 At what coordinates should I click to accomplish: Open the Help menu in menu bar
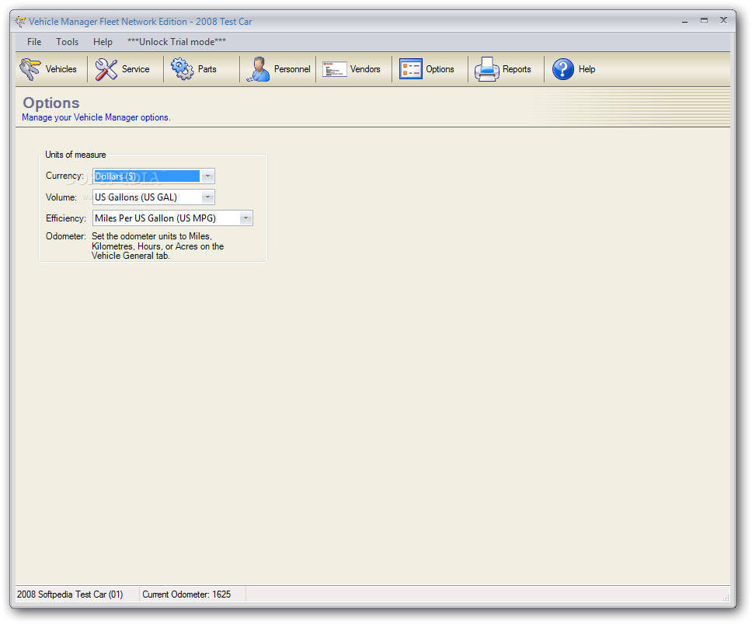pyautogui.click(x=103, y=42)
